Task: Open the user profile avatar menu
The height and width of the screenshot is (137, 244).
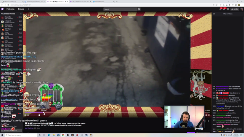Action: (x=241, y=9)
